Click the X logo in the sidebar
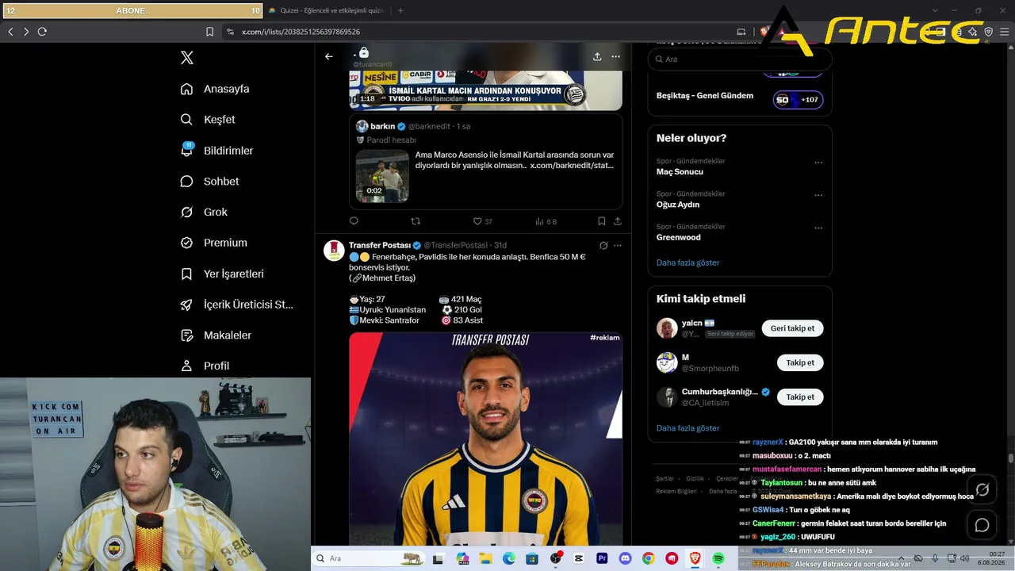1015x571 pixels. pos(187,58)
